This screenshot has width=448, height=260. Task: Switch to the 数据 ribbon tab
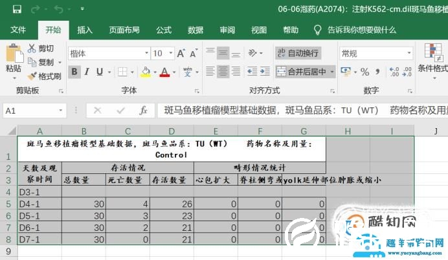click(196, 30)
